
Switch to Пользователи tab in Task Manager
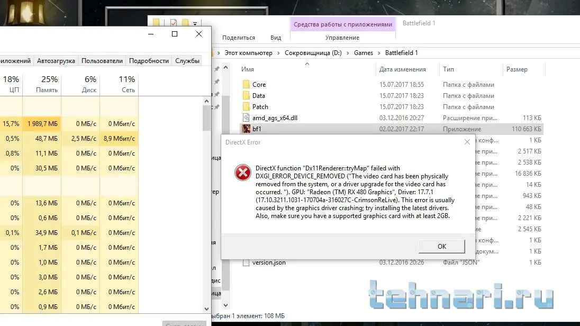pos(102,61)
